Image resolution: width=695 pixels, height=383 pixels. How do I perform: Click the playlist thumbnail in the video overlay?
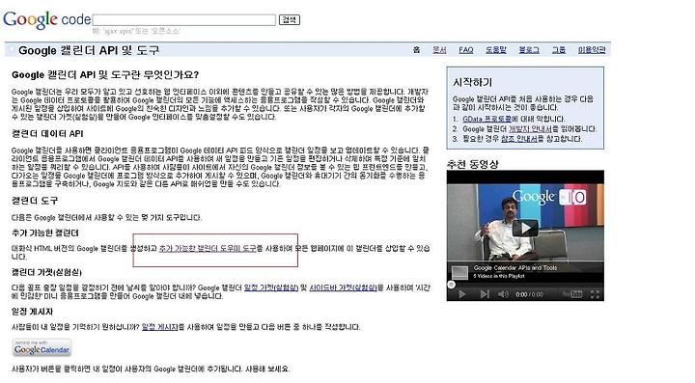click(x=459, y=272)
